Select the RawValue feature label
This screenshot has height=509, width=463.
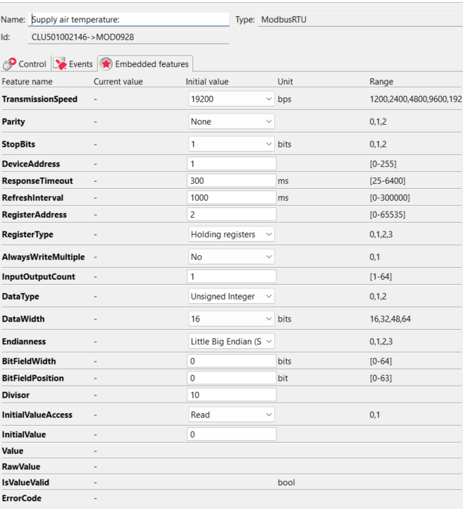pyautogui.click(x=21, y=467)
